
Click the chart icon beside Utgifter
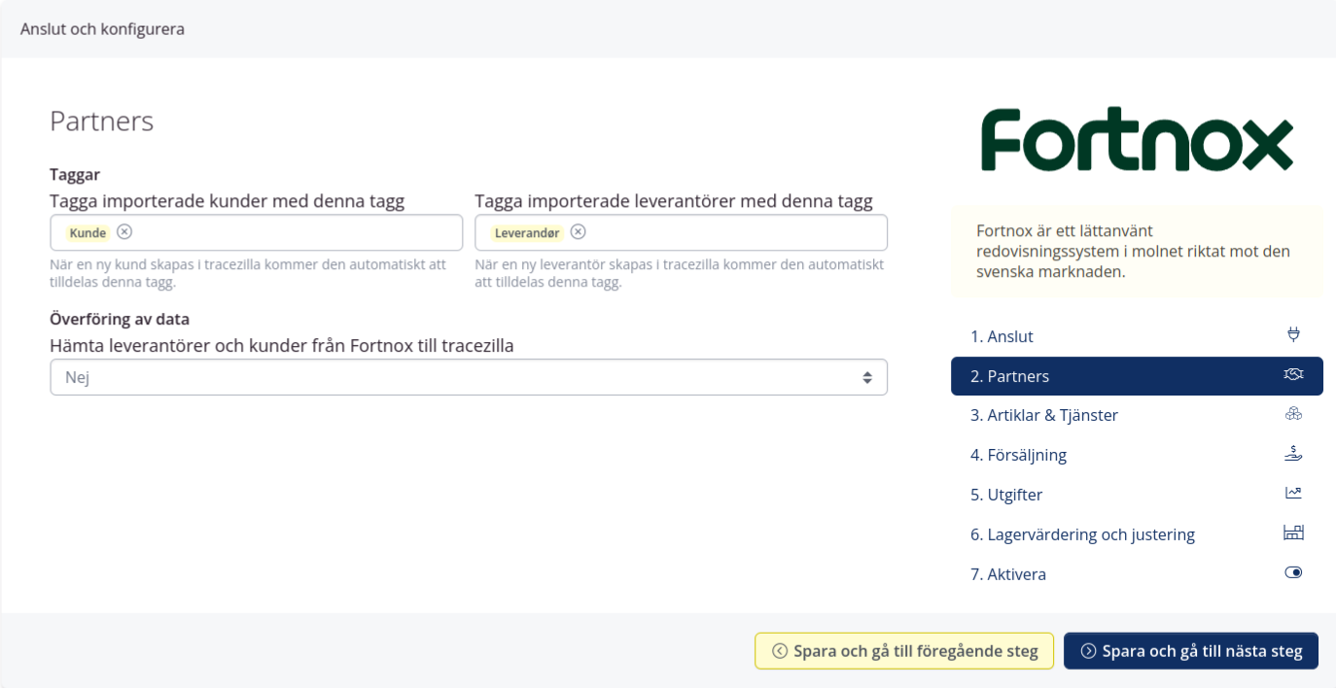pos(1292,494)
